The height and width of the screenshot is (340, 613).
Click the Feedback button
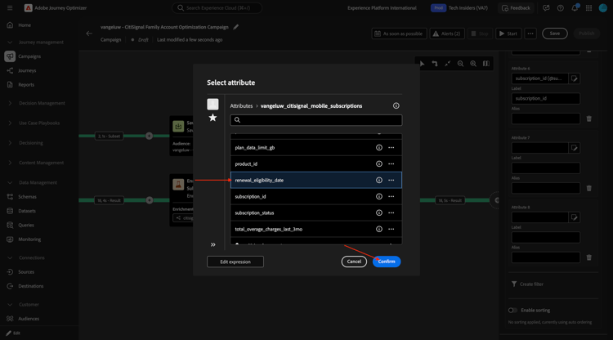point(516,8)
